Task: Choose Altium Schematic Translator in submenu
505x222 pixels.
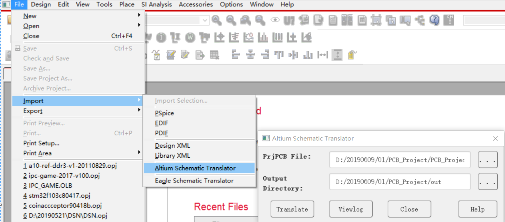Action: (x=199, y=168)
